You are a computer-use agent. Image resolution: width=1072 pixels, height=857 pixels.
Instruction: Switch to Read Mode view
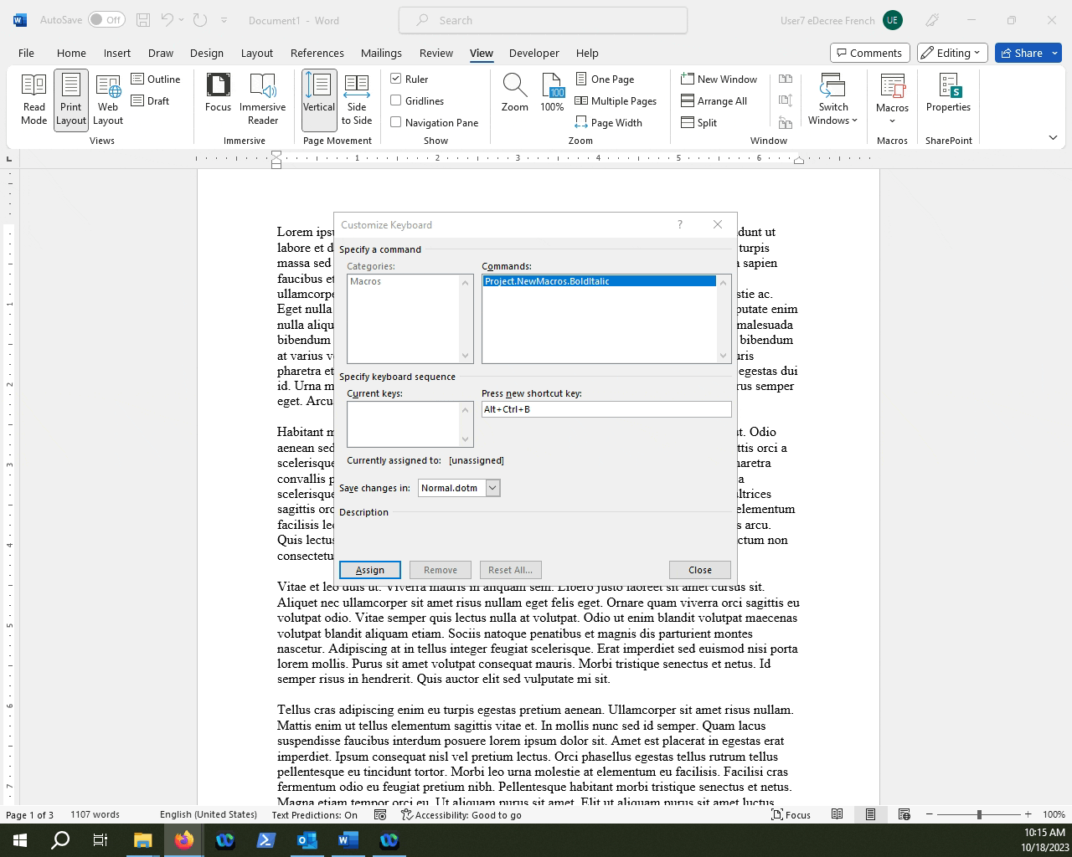(34, 99)
